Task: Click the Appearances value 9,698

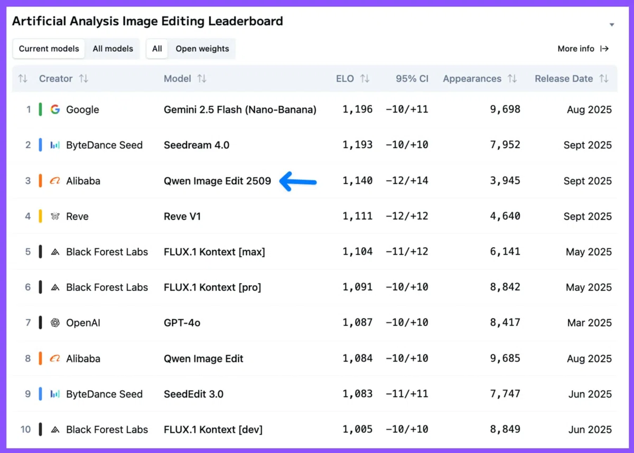Action: point(505,110)
